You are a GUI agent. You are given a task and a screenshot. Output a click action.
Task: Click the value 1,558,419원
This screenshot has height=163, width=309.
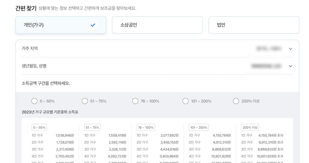pos(117,136)
